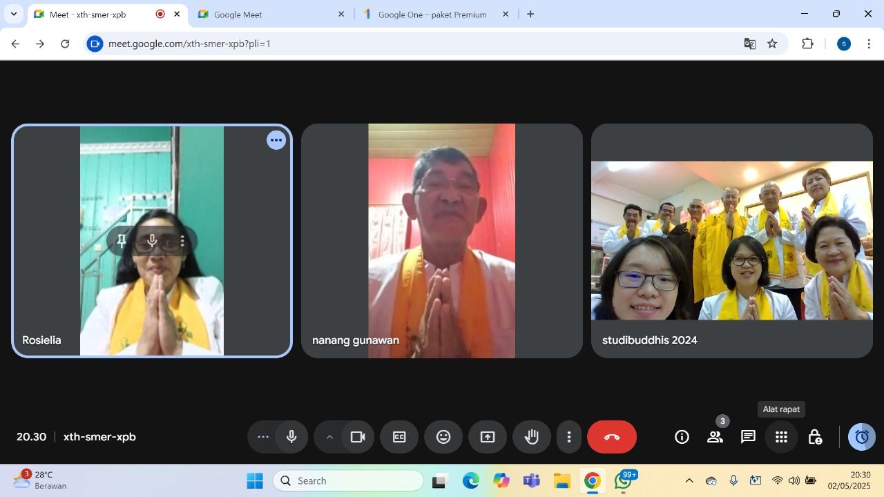Pin Rosielia's video tile
884x497 pixels.
point(122,241)
